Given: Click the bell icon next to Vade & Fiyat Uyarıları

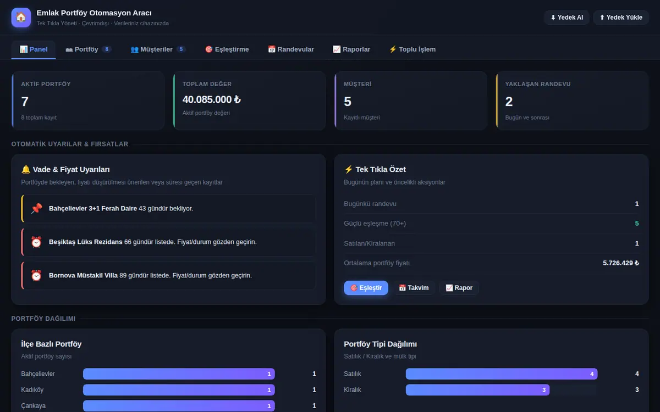Looking at the screenshot, I should coord(26,169).
